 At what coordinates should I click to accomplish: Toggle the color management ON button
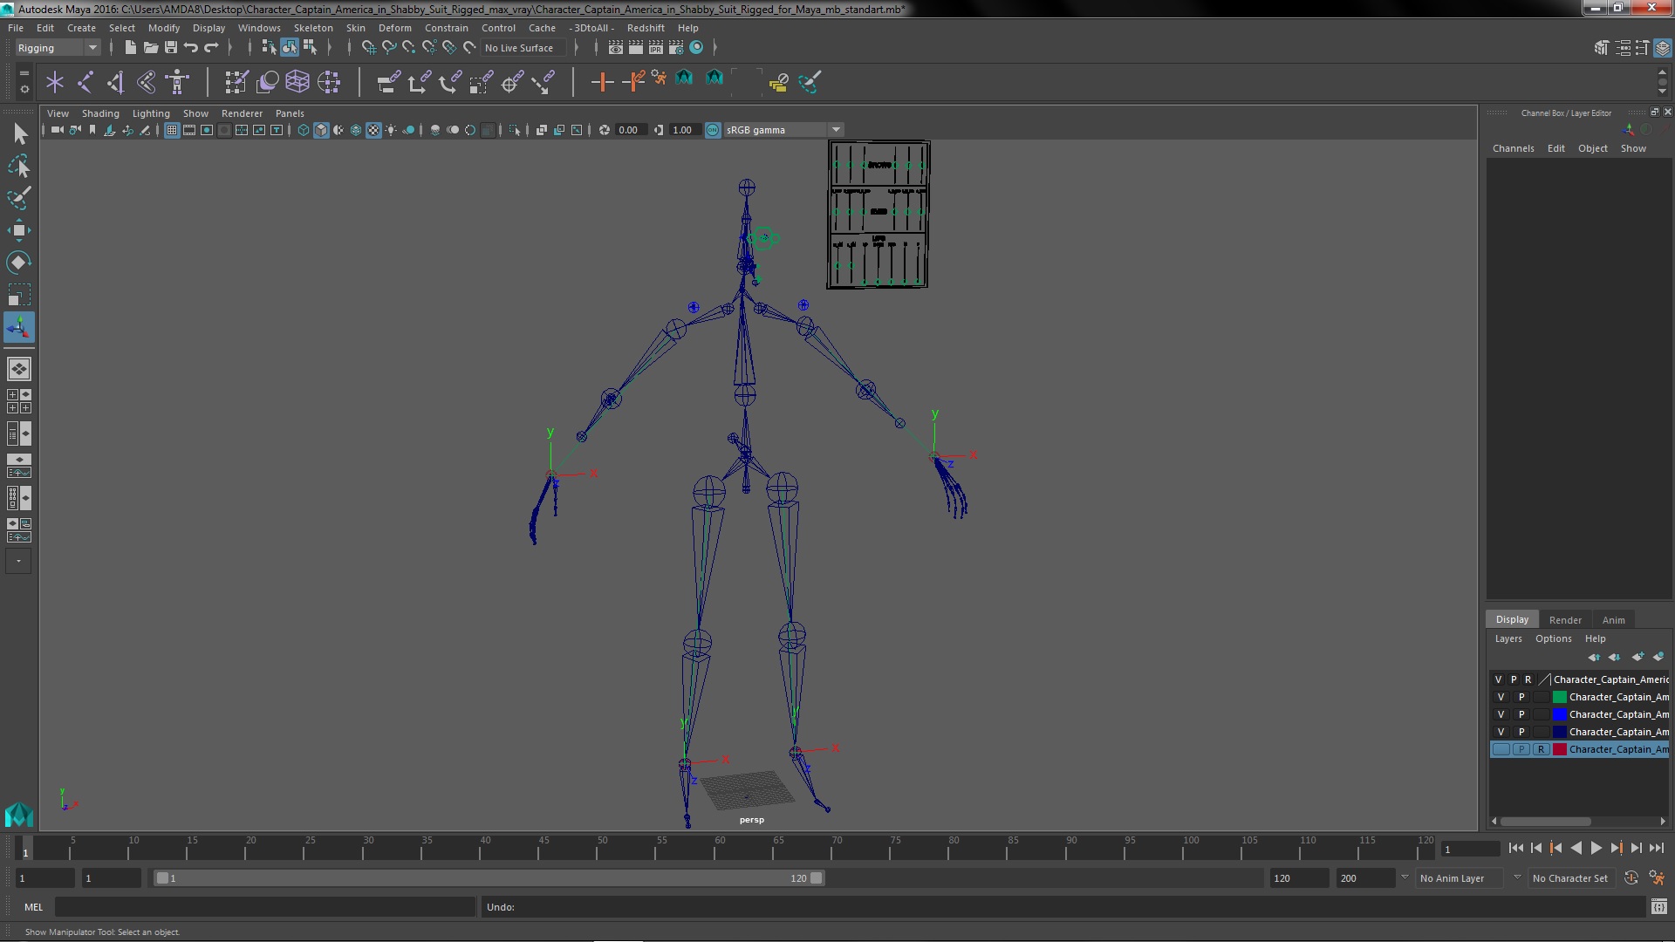[713, 130]
